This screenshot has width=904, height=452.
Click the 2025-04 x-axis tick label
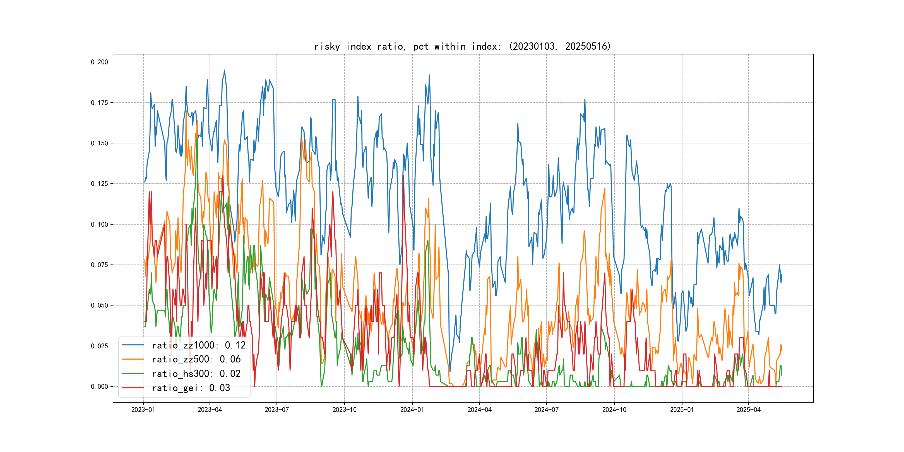(748, 410)
